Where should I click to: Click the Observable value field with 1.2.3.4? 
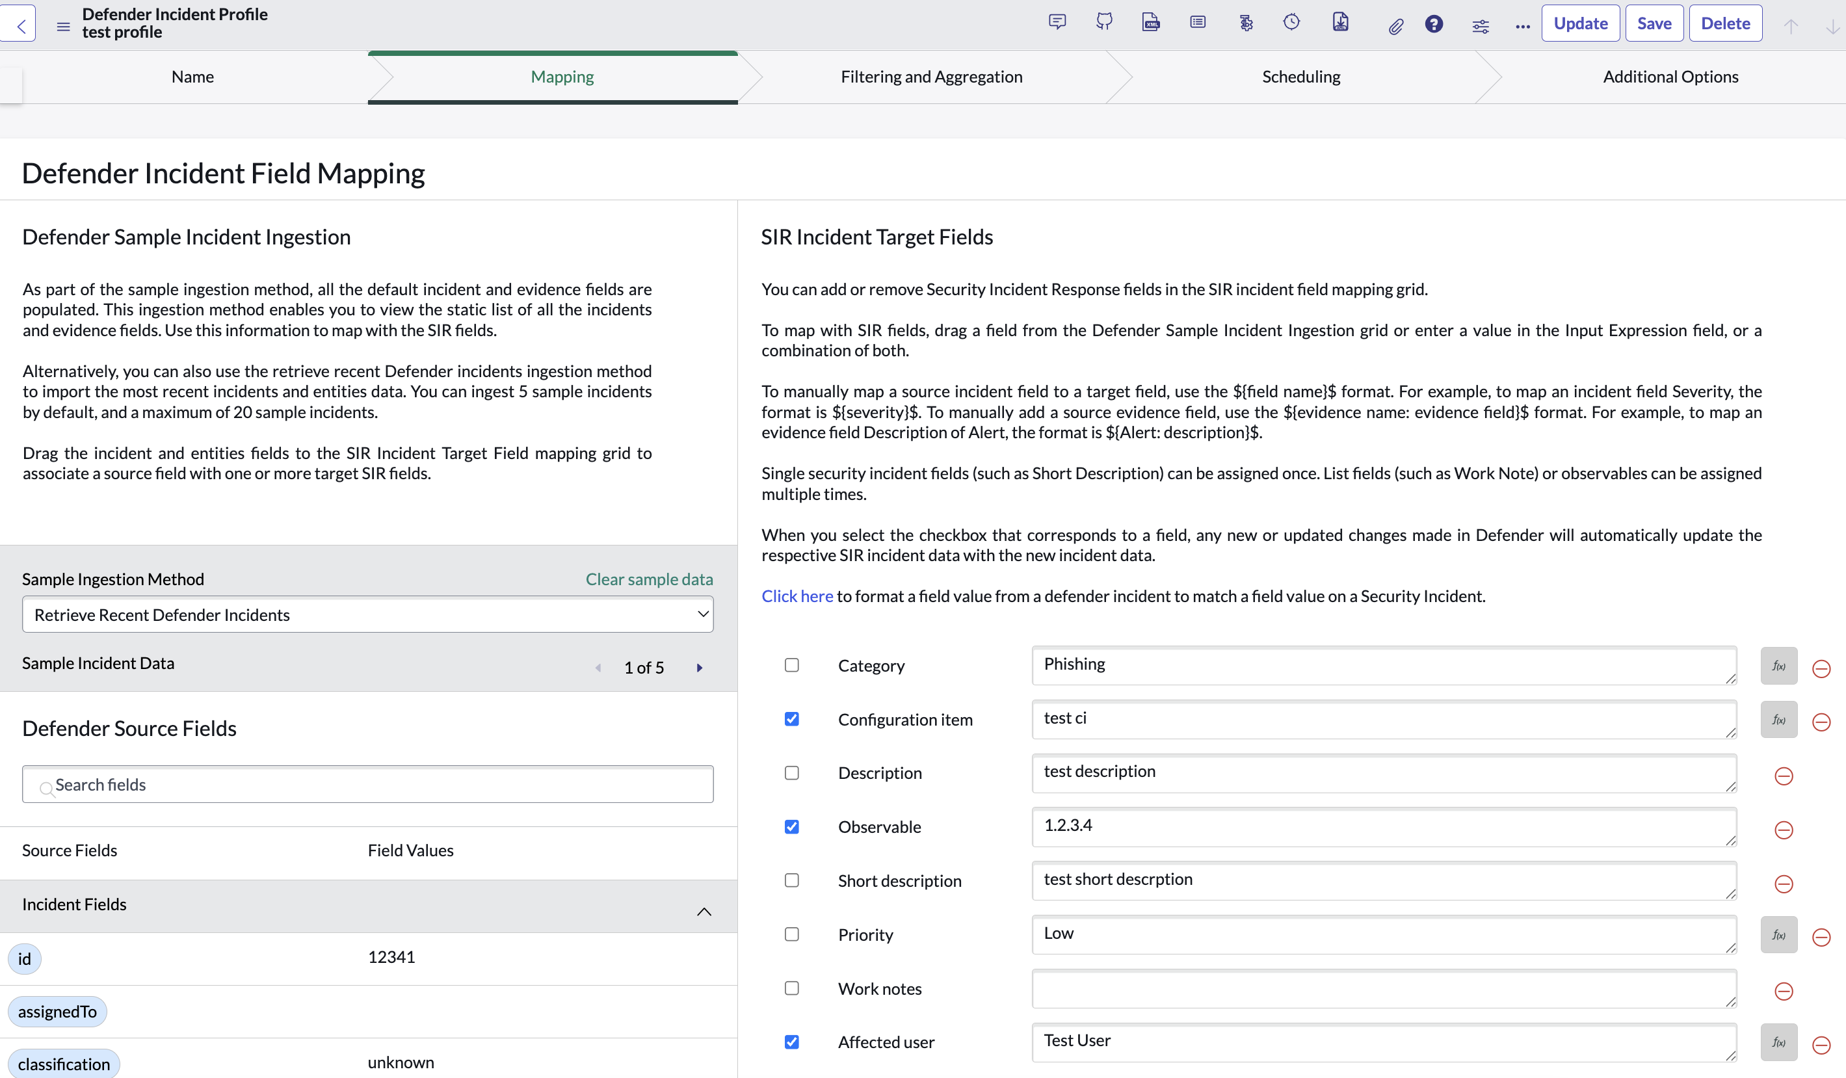click(1384, 827)
